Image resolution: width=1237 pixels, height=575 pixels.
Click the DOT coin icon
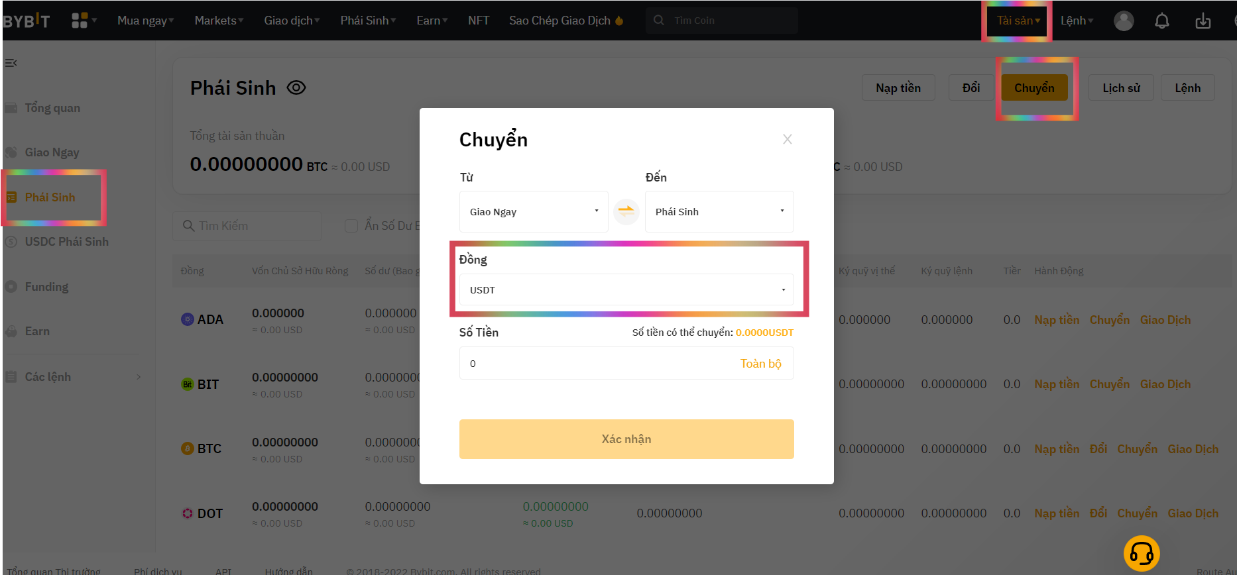pyautogui.click(x=188, y=513)
